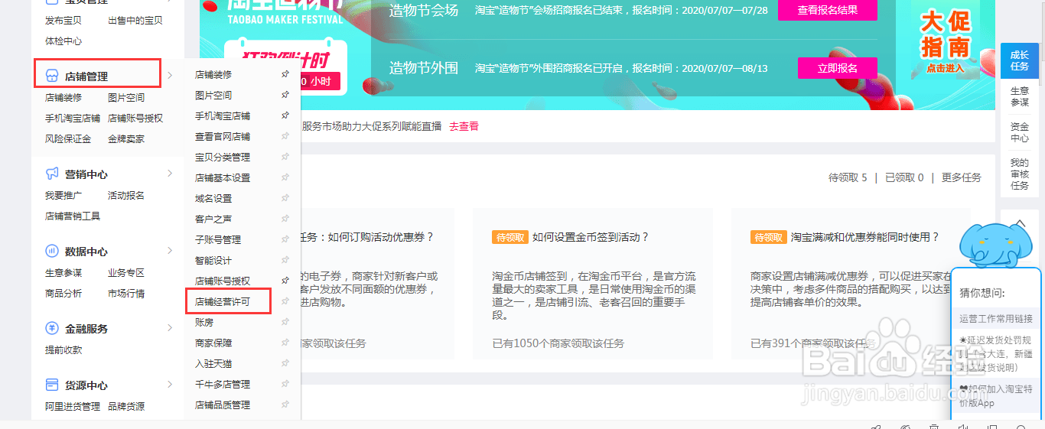Select 域名设置 in the submenu
The image size is (1045, 429).
click(213, 199)
